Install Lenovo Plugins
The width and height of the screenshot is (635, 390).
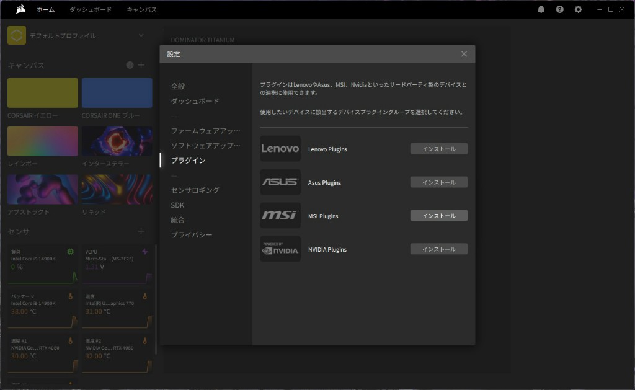pos(439,149)
